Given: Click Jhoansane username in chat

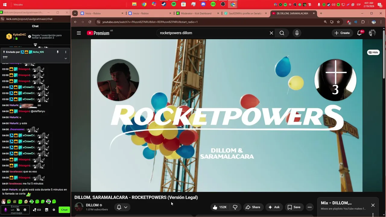Looking at the screenshot, I should point(17,129).
